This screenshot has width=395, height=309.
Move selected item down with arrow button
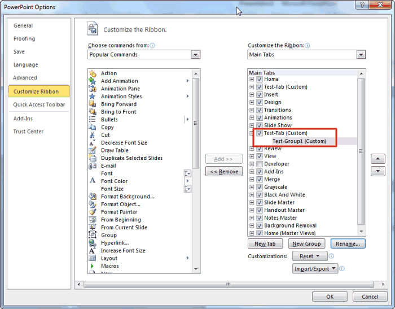378,171
